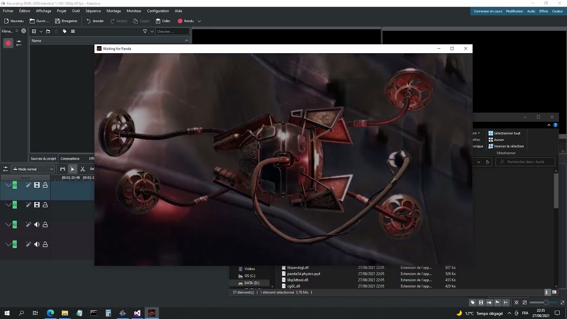Click the bin filter funnel icon
The height and width of the screenshot is (319, 567).
(145, 31)
